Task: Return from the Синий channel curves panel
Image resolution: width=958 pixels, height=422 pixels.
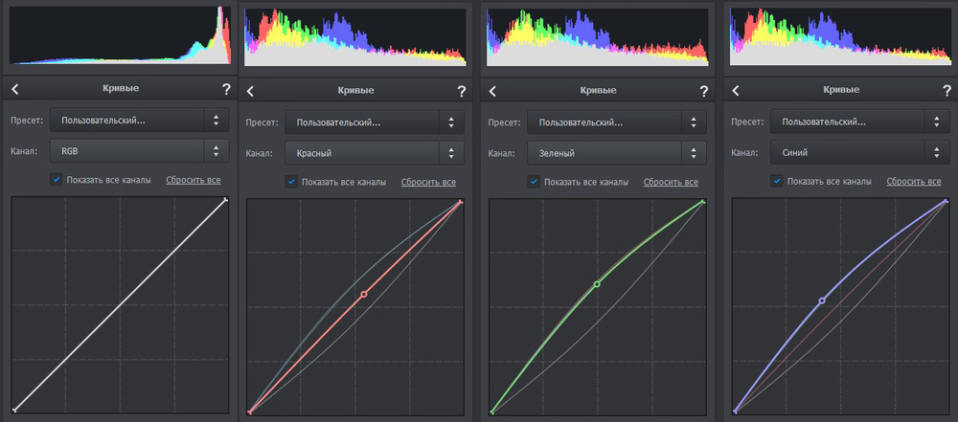Action: click(x=736, y=92)
